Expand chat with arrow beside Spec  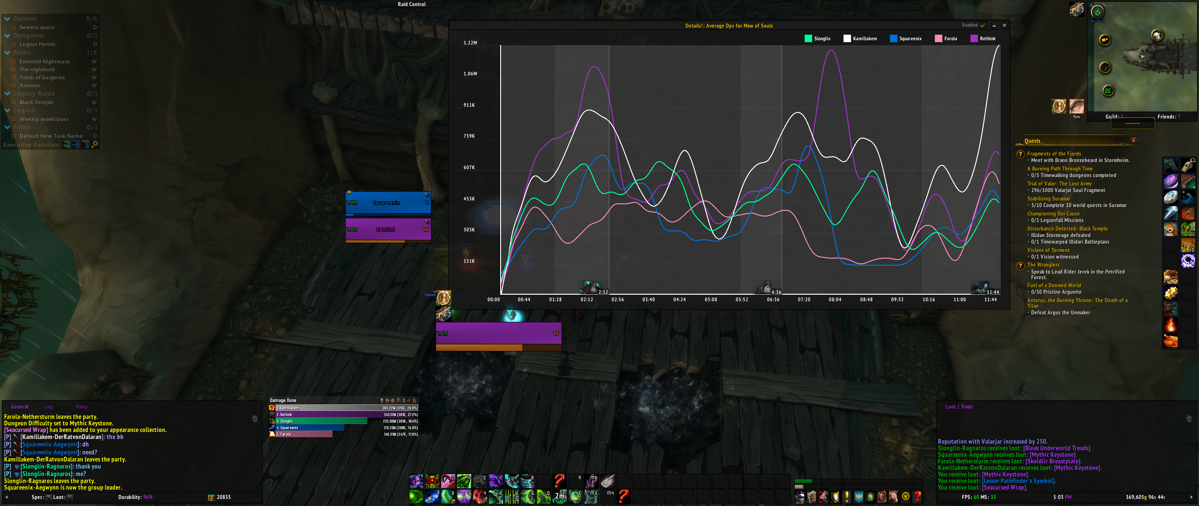[x=7, y=497]
